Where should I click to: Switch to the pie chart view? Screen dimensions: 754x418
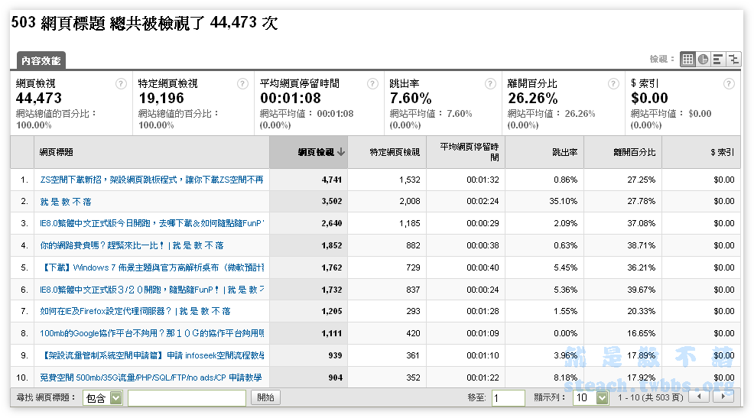[x=703, y=59]
